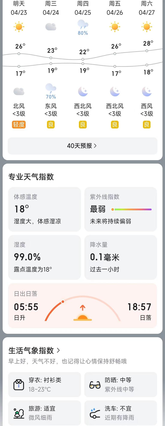Tap the 轻度 air quality badge

click(19, 125)
